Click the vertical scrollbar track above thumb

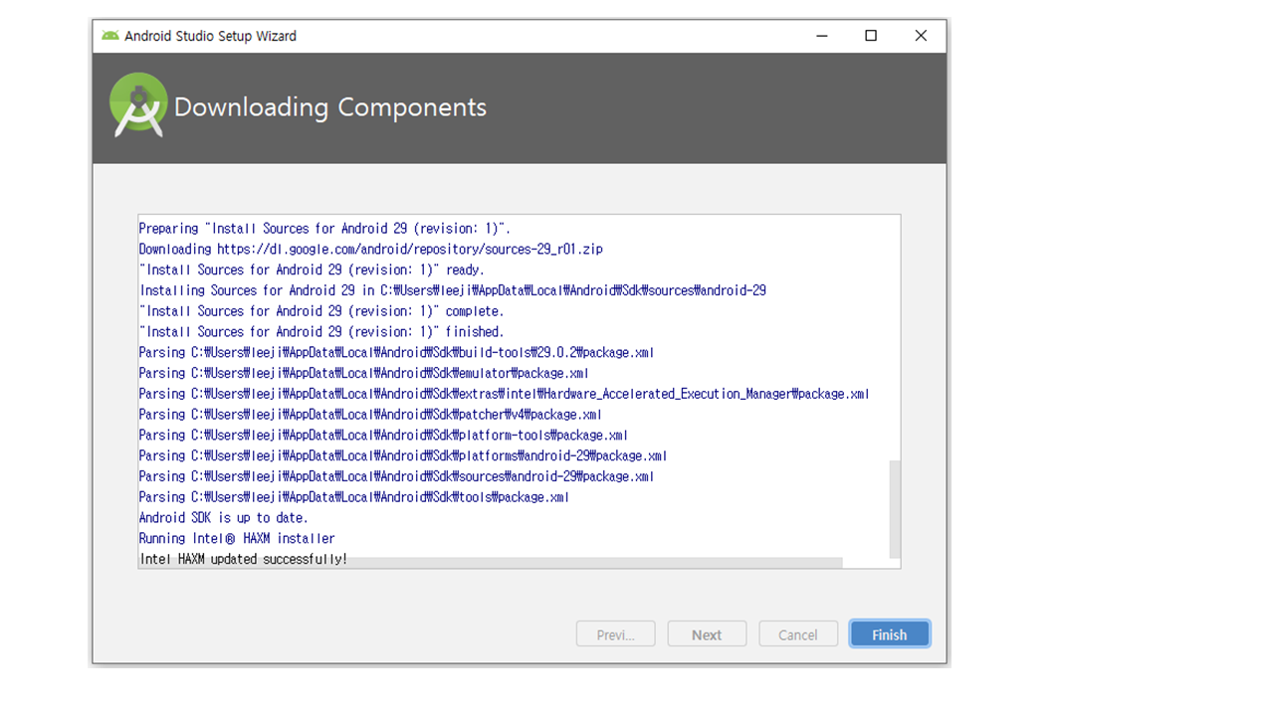(x=895, y=338)
